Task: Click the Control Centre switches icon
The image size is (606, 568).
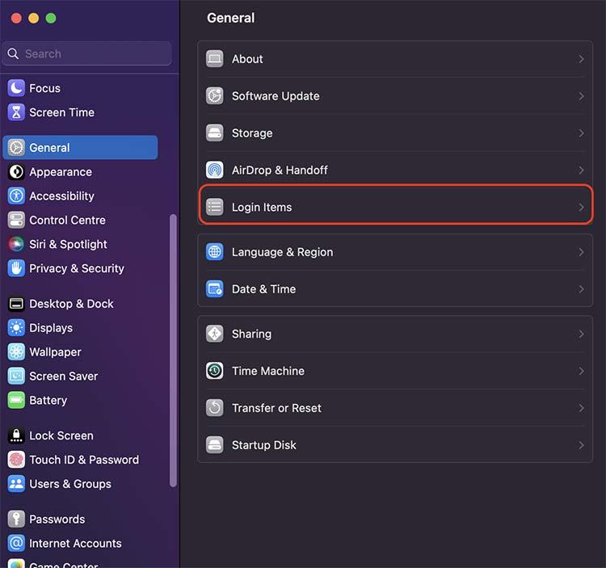Action: tap(16, 221)
